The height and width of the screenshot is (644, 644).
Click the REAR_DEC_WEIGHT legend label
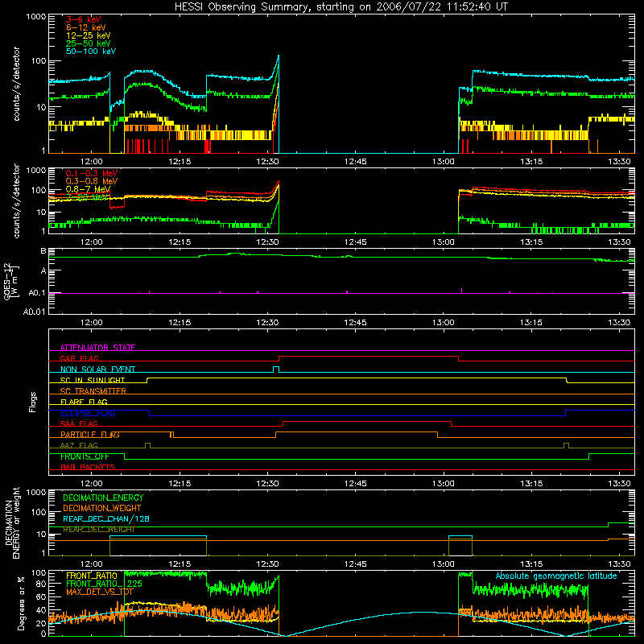98,530
